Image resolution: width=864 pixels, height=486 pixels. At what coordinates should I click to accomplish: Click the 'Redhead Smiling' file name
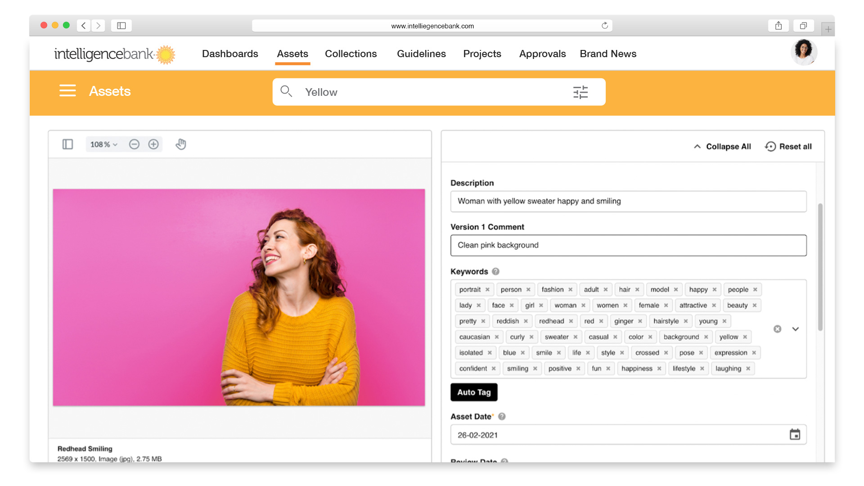click(x=85, y=449)
